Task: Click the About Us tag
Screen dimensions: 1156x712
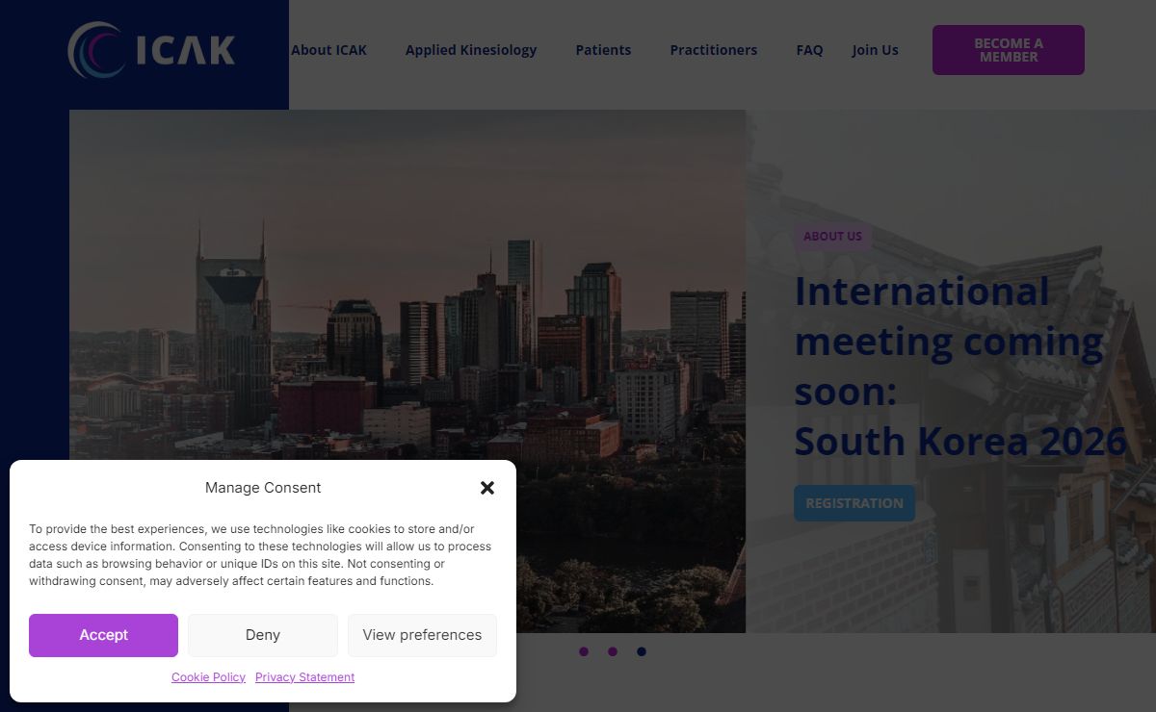Action: [x=832, y=237]
